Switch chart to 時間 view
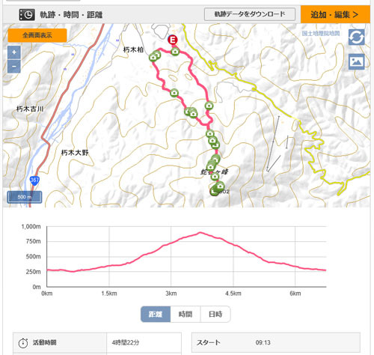374x355 pixels. point(186,314)
